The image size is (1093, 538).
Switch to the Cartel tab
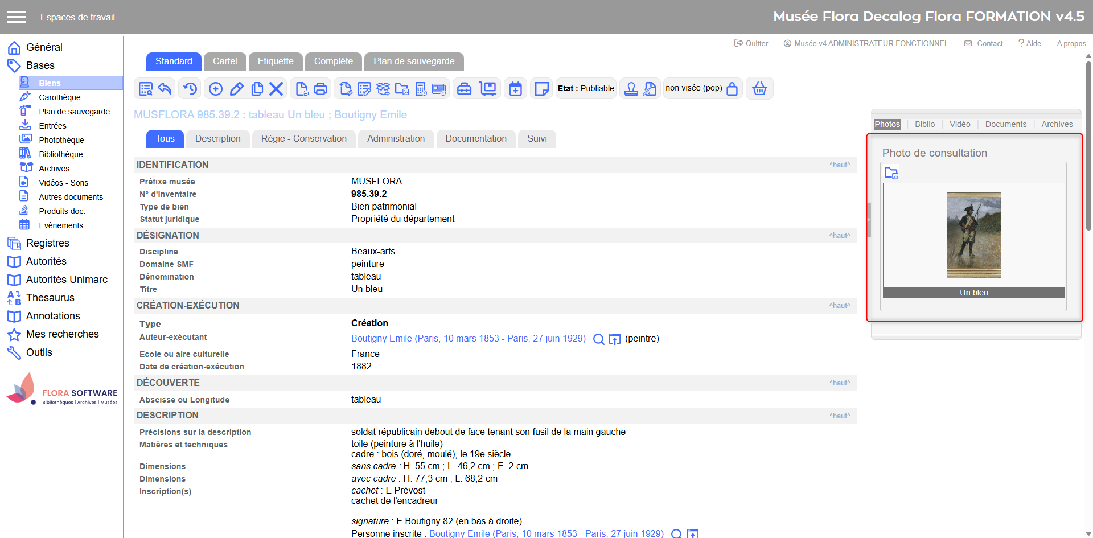click(x=225, y=61)
